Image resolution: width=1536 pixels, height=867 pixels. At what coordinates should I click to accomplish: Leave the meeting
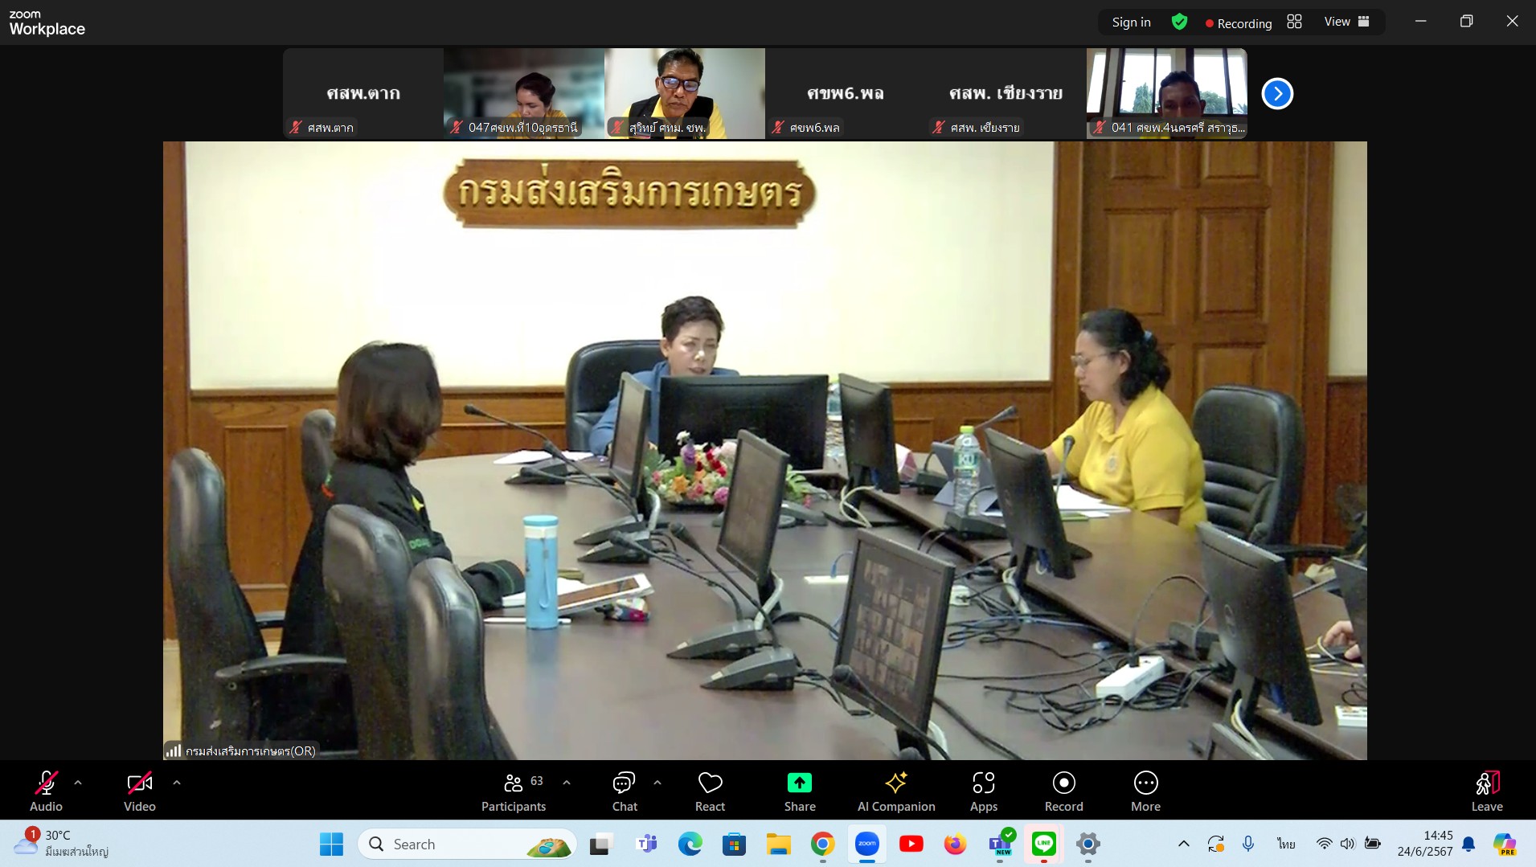(1486, 791)
